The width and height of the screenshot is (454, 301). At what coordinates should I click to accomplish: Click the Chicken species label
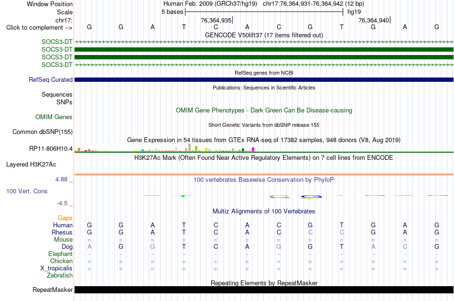click(x=61, y=261)
